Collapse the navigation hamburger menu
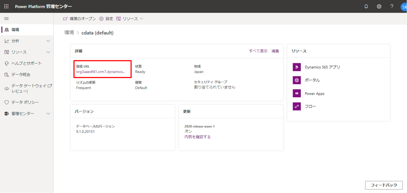 [x=6, y=19]
